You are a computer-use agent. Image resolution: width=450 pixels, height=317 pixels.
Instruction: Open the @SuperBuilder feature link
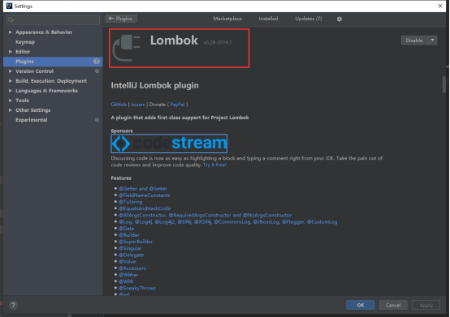coord(136,242)
